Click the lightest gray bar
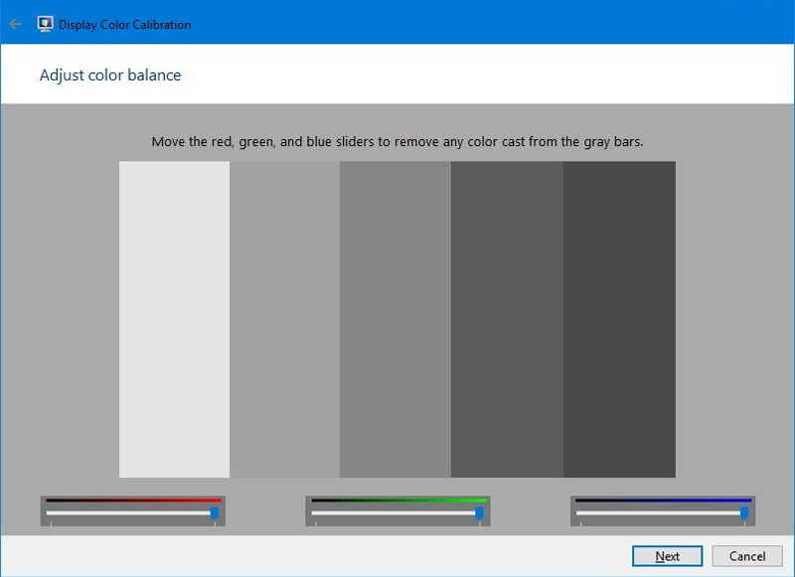 pyautogui.click(x=175, y=319)
